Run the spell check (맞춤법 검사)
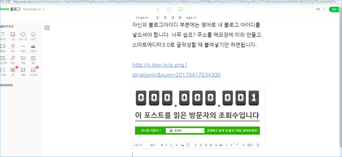Image resolution: width=342 pixels, height=157 pixels. [192, 17]
